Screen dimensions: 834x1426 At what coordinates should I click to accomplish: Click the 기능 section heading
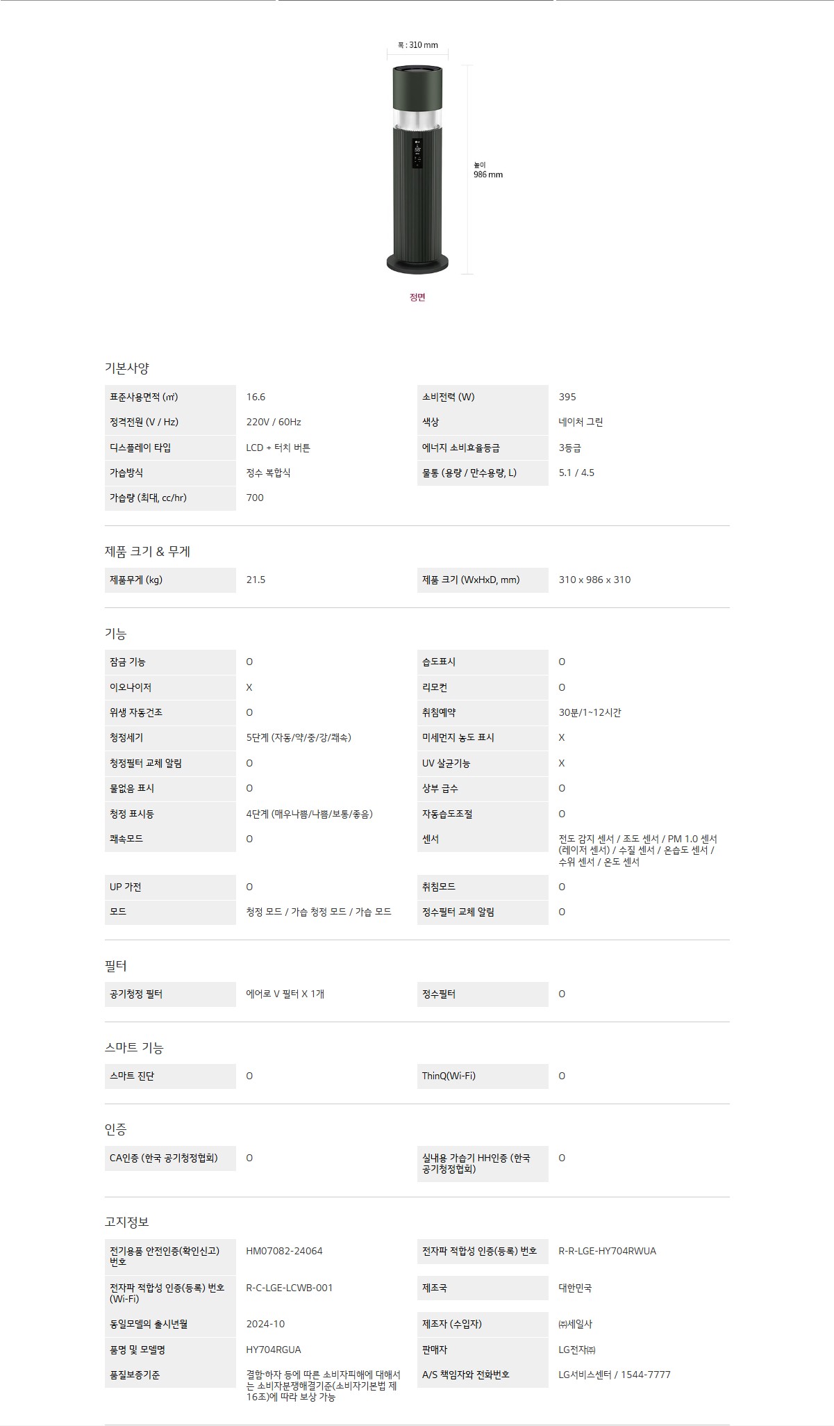115,634
